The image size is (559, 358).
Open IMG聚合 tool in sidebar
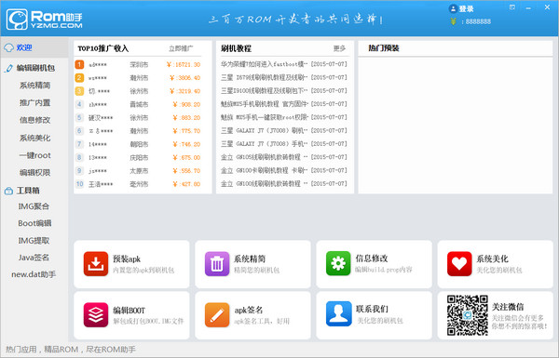click(34, 206)
